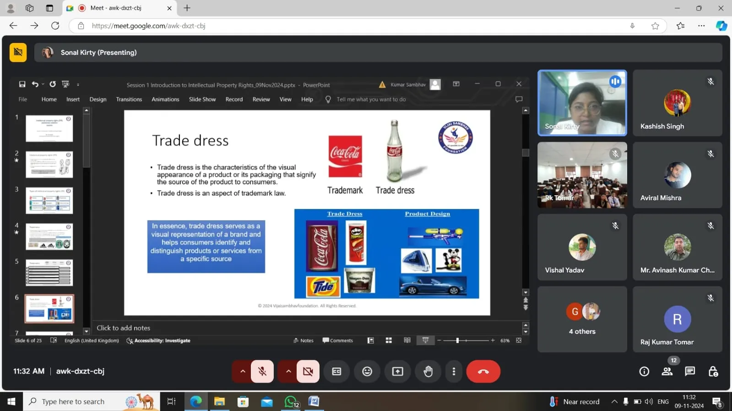
Task: Show the people list in Meet
Action: tap(667, 371)
